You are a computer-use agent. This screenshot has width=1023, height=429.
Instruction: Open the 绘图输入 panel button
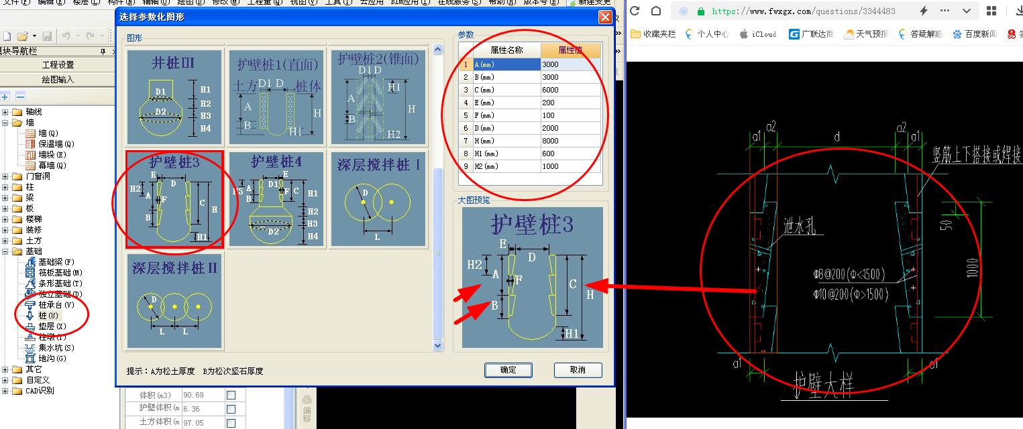coord(58,79)
